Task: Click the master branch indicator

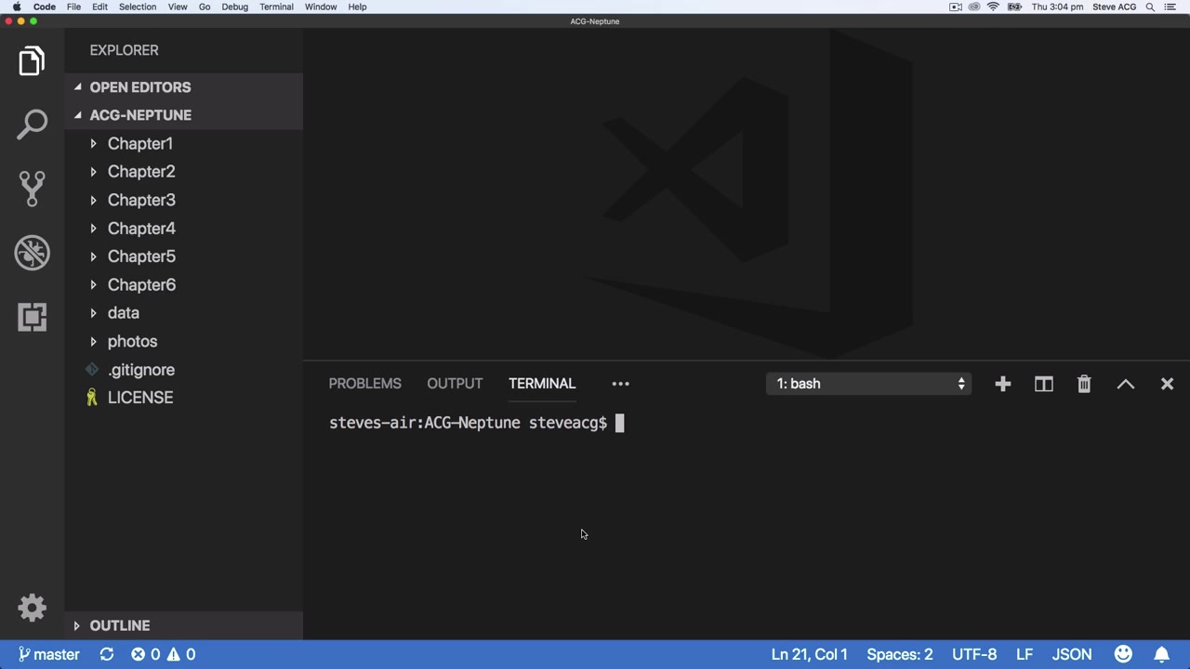Action: click(48, 654)
